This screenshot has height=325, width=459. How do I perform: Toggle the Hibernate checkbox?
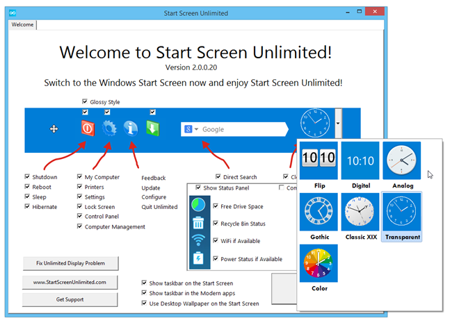point(27,206)
